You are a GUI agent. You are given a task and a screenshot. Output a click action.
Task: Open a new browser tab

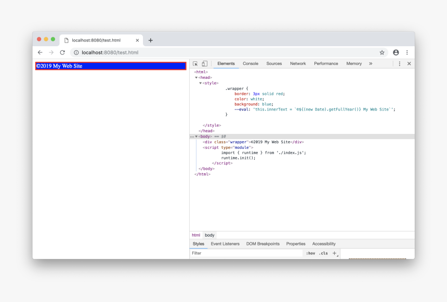point(151,40)
